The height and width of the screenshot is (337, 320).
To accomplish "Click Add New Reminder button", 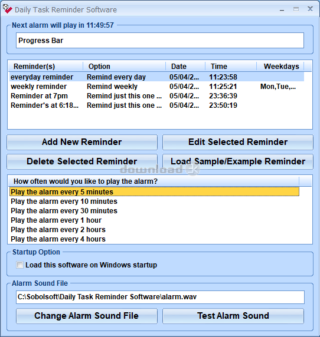I will [x=82, y=142].
